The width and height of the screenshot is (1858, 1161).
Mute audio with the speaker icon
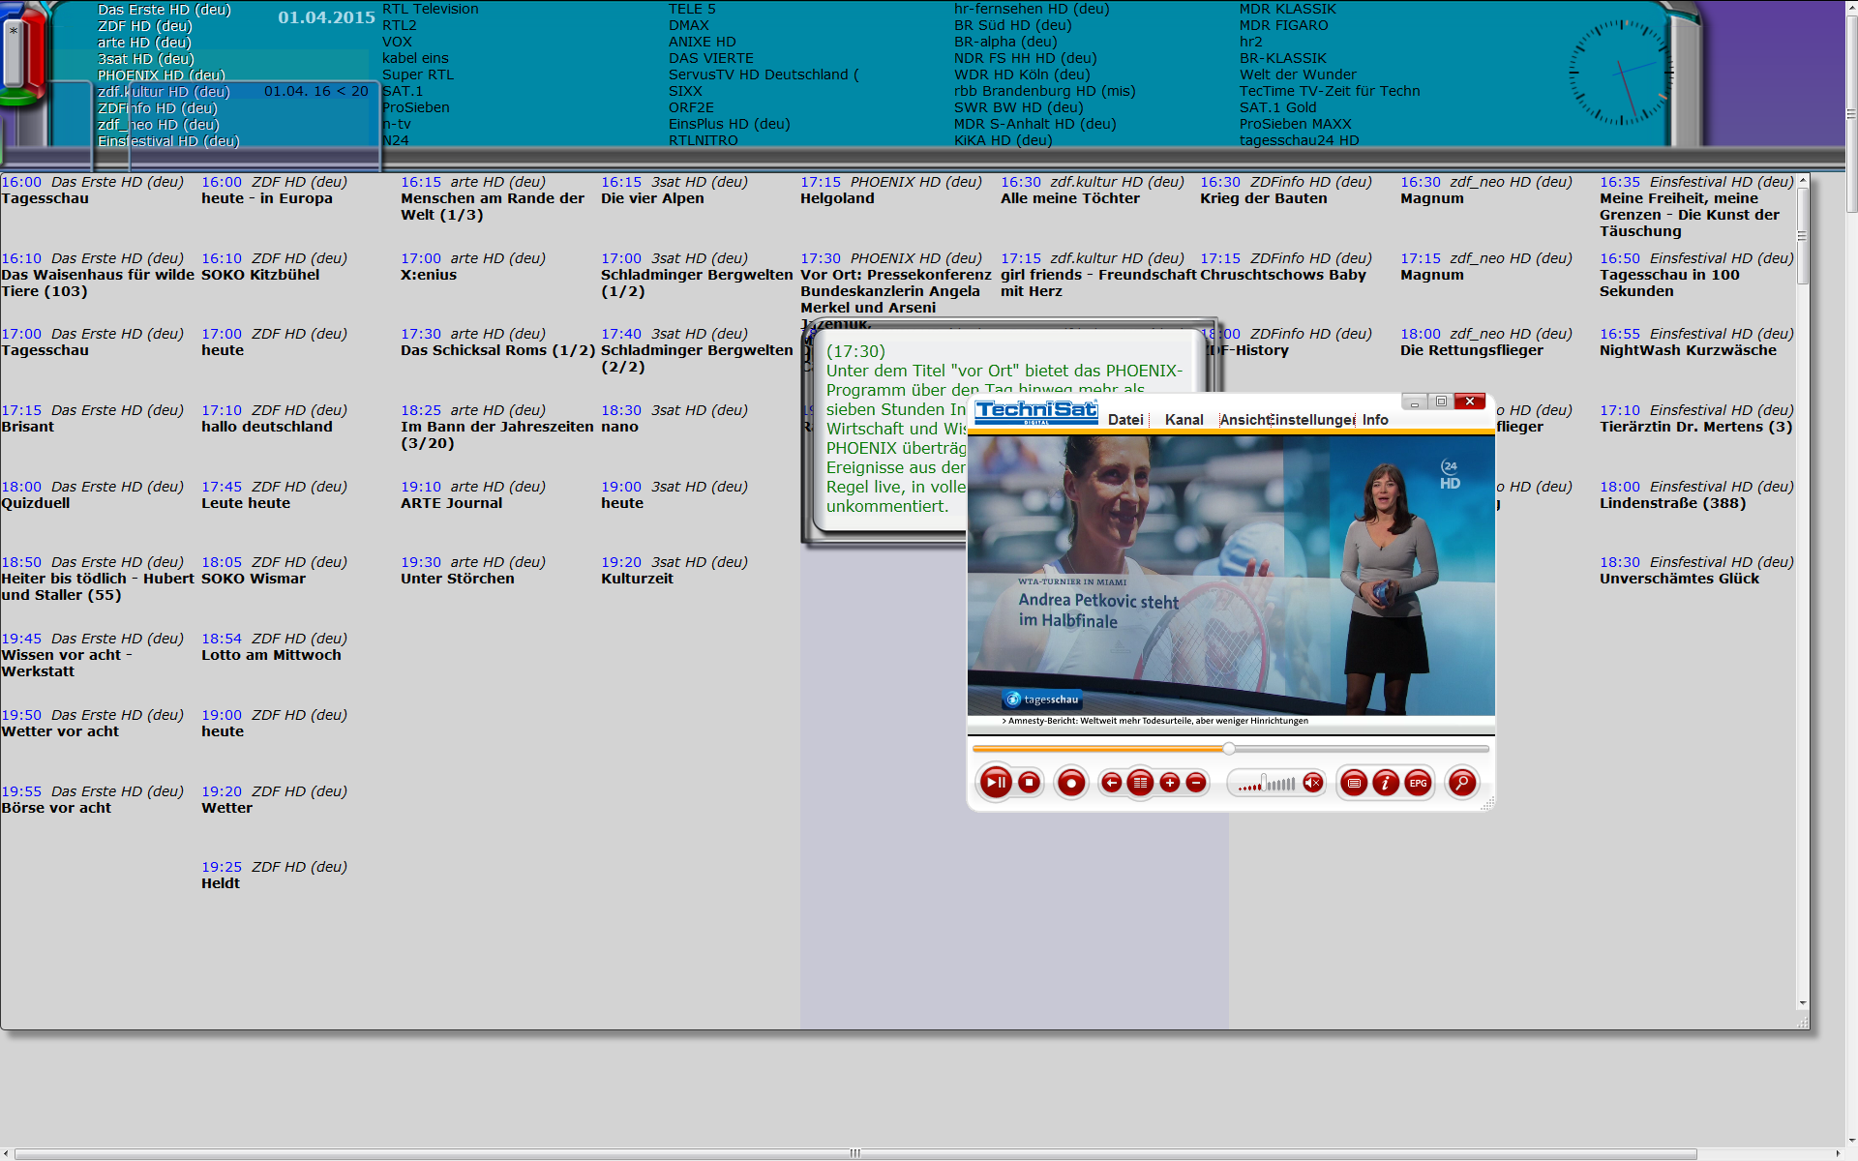point(1312,783)
